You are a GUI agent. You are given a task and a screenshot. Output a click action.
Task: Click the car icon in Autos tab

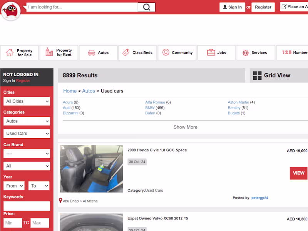pyautogui.click(x=92, y=53)
